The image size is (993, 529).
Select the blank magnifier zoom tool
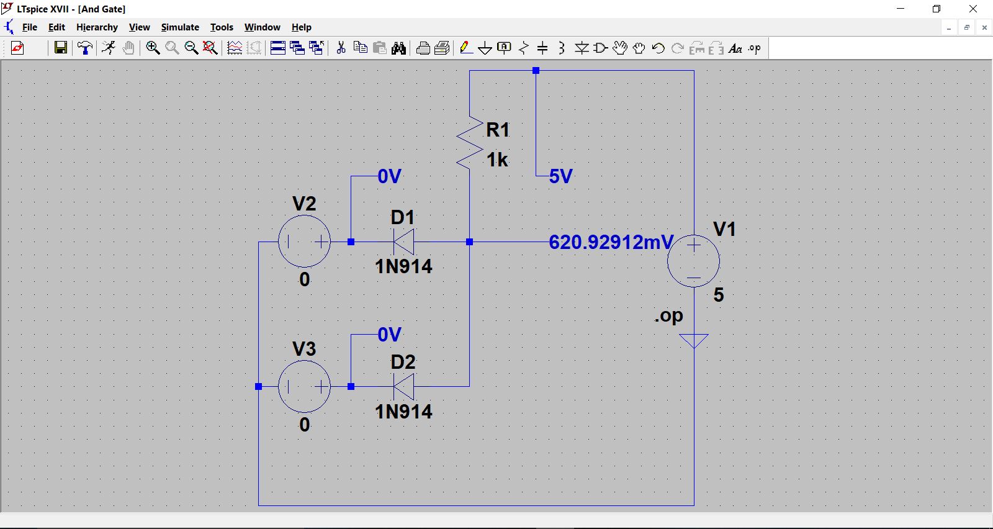172,48
